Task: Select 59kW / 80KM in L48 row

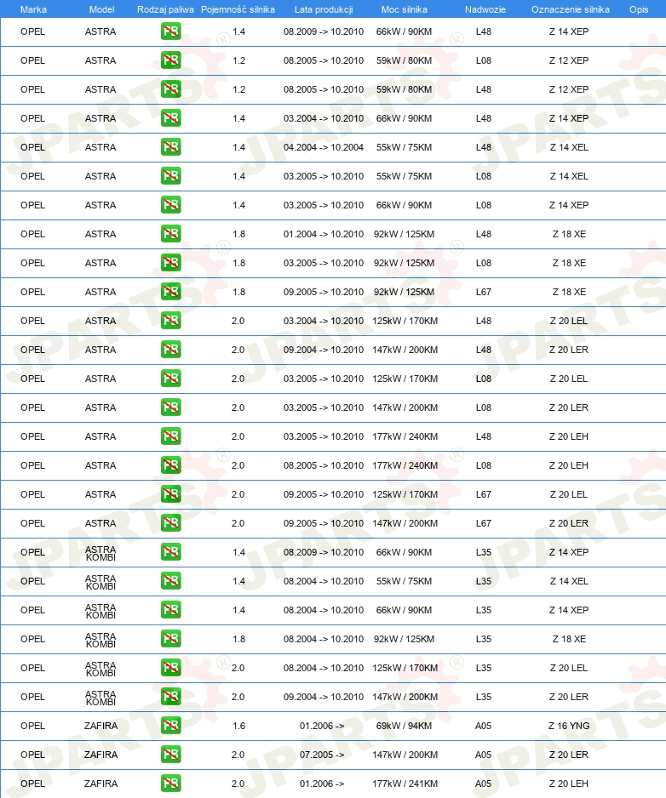Action: click(x=404, y=89)
